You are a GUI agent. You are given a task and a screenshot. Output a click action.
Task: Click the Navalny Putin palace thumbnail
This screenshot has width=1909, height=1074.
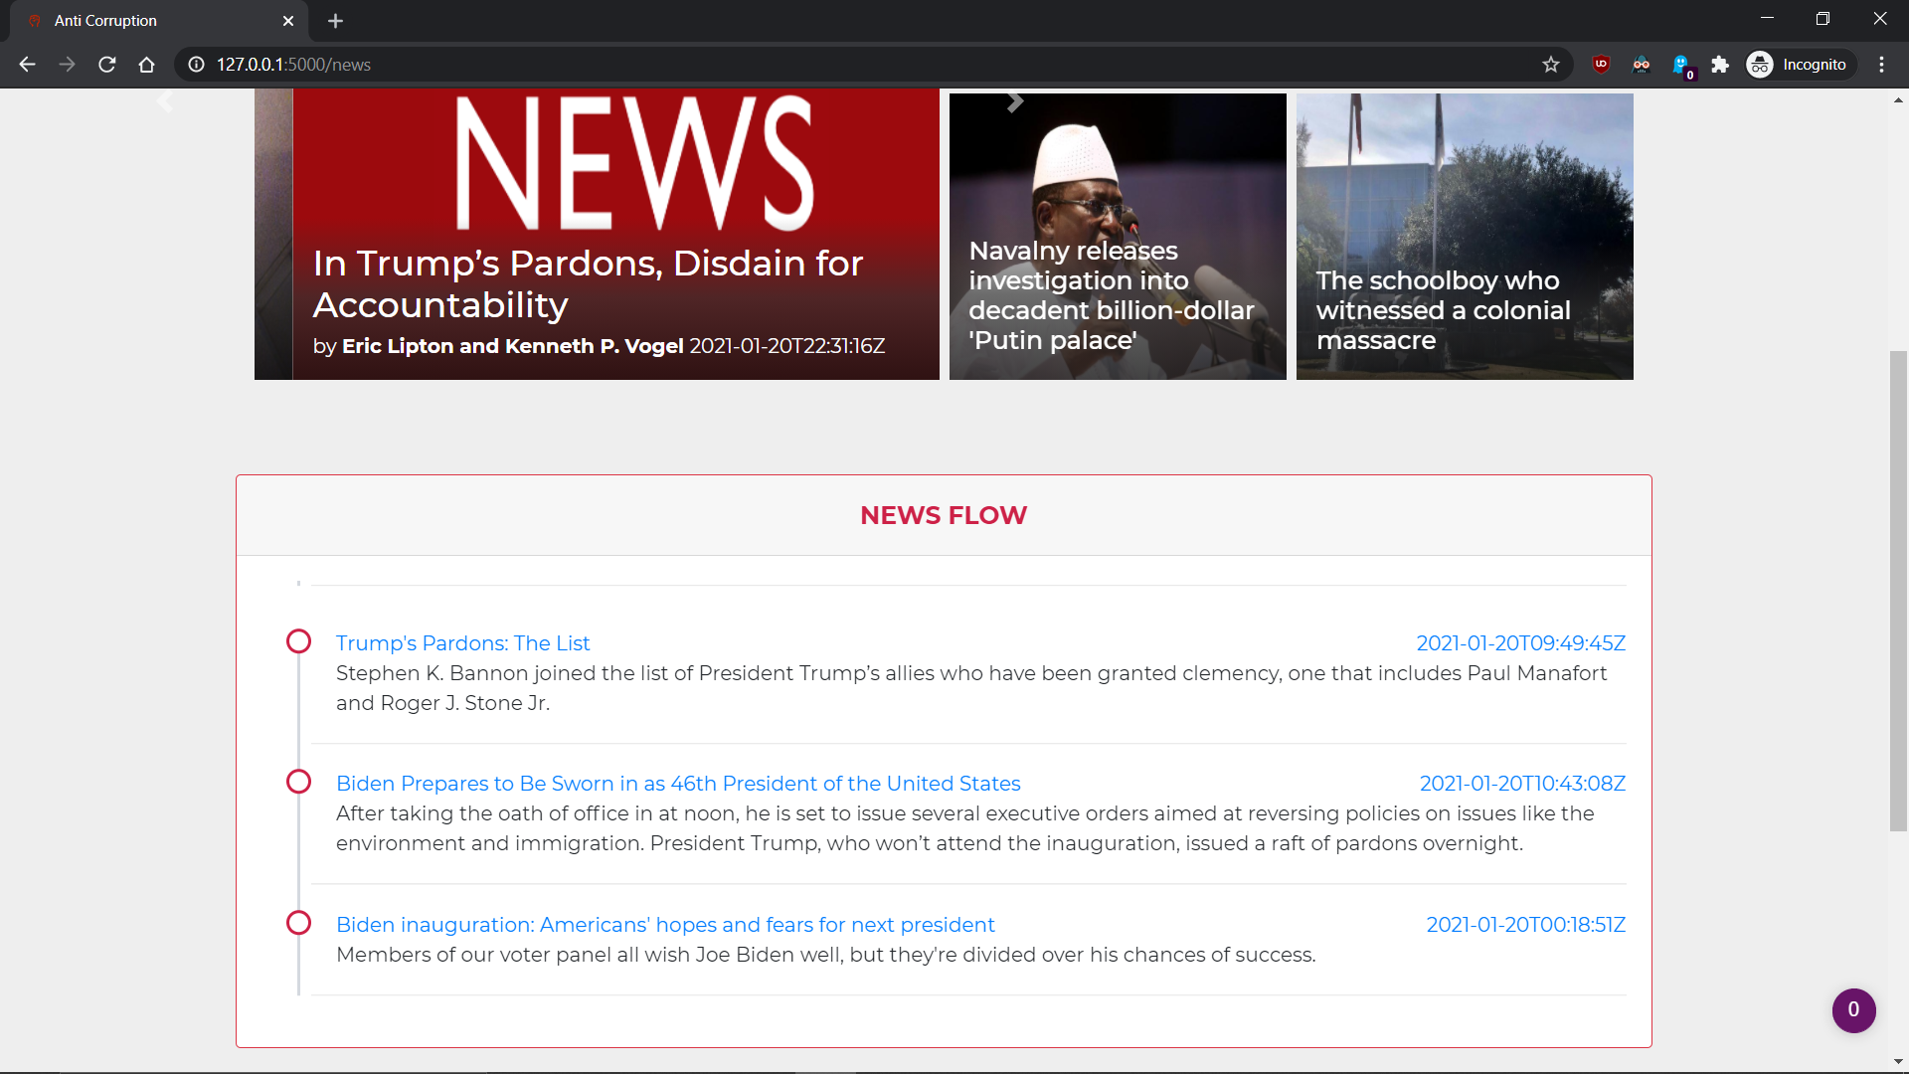point(1117,237)
